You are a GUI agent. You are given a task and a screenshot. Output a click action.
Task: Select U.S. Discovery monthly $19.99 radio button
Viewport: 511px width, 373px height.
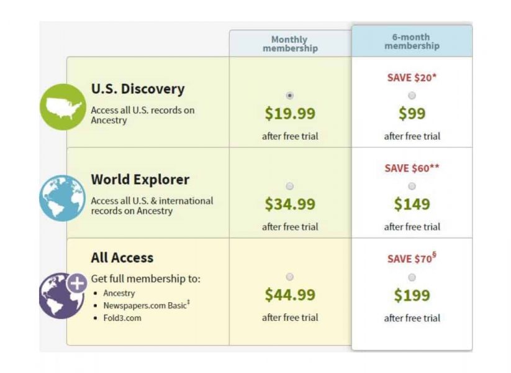pyautogui.click(x=290, y=96)
